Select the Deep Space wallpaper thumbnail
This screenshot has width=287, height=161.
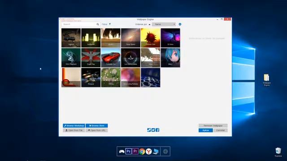(130, 38)
